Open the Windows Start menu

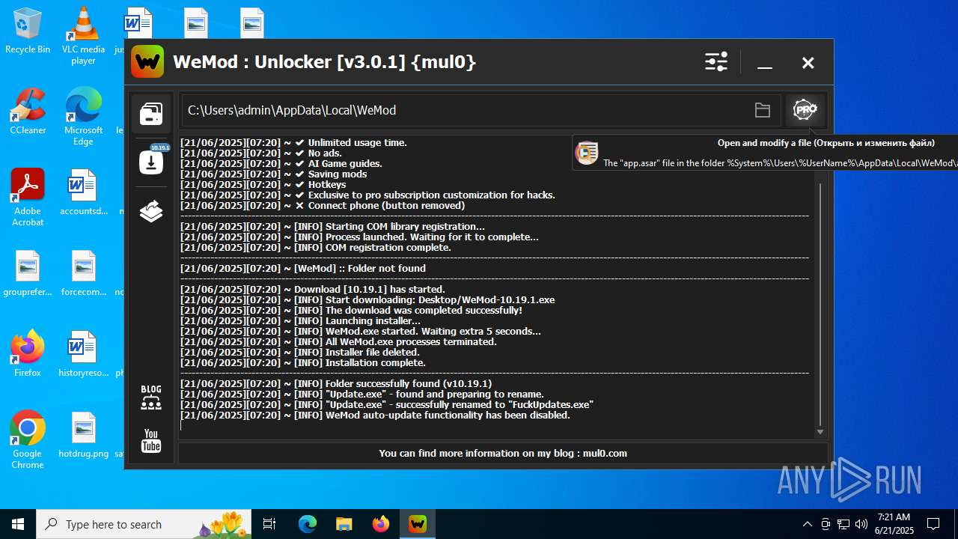point(18,524)
